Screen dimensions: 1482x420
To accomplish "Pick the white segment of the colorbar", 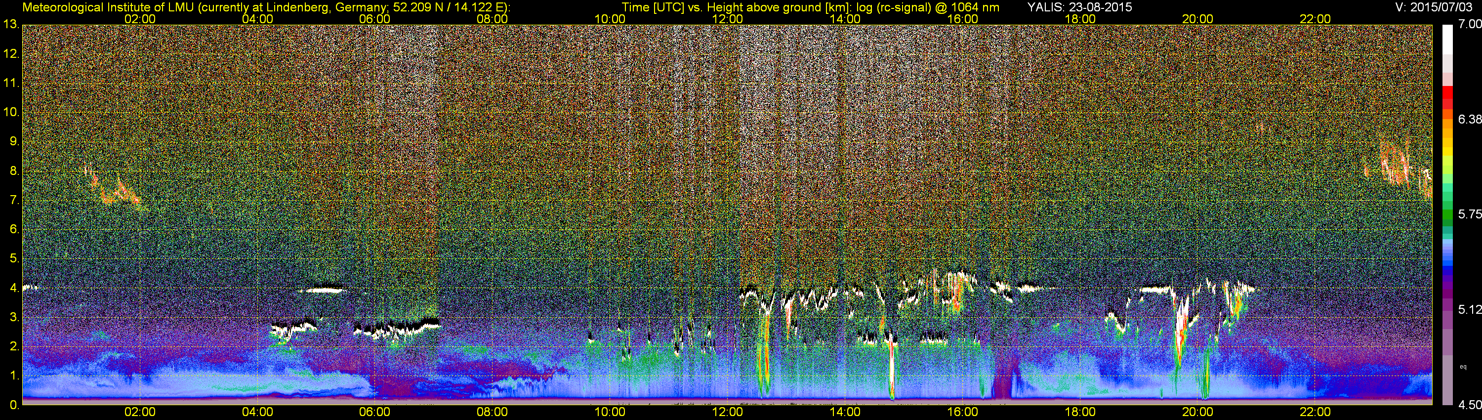I will coord(1447,41).
